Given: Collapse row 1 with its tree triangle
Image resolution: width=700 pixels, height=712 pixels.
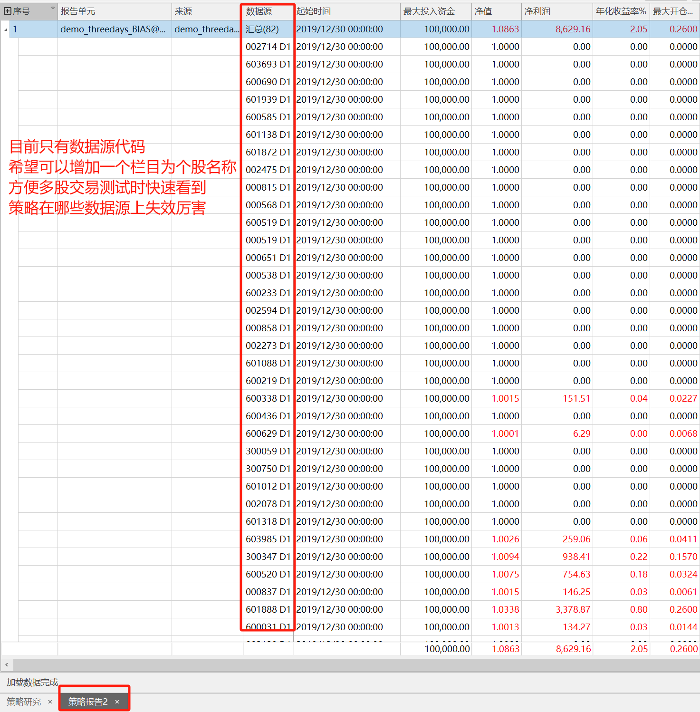Looking at the screenshot, I should click(6, 29).
